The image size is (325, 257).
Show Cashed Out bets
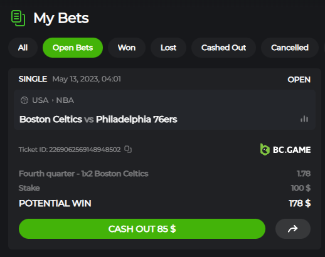[223, 48]
